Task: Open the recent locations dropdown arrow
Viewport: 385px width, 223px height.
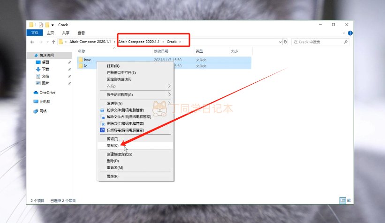Action: coord(48,42)
